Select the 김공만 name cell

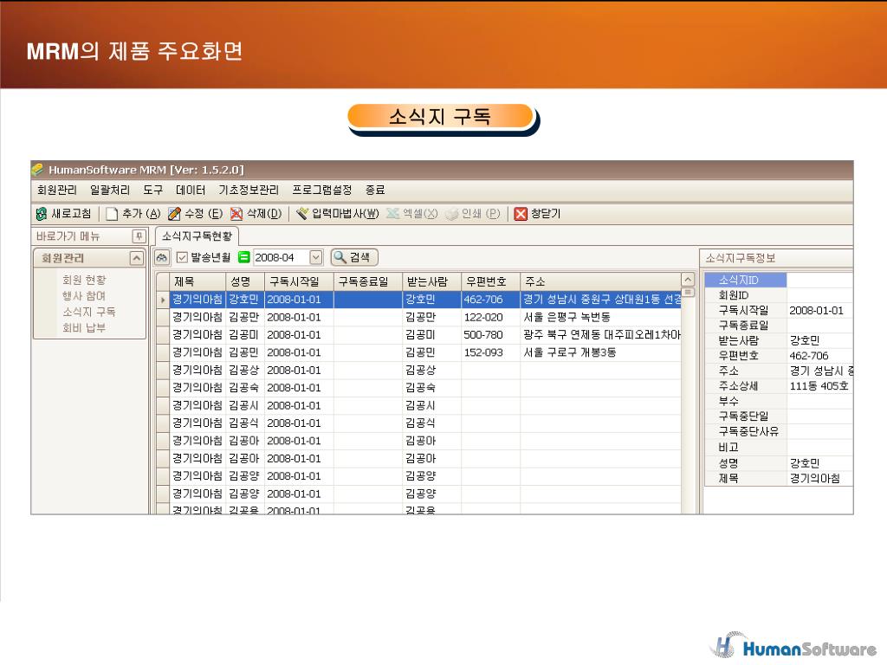(x=245, y=317)
